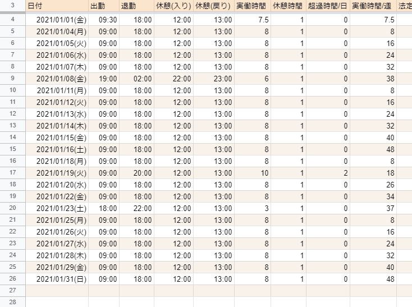Viewport: 412px width, 307px height.
Task: Click the date cell 2021/01/28(木)
Action: click(57, 255)
